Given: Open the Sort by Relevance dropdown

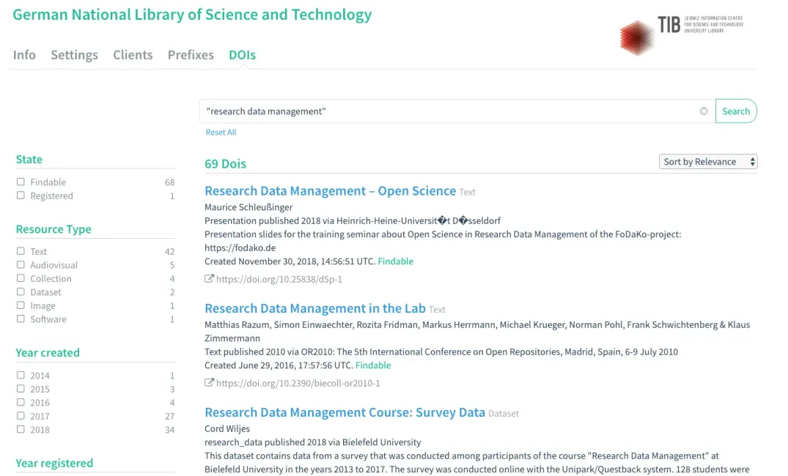Looking at the screenshot, I should tap(707, 162).
